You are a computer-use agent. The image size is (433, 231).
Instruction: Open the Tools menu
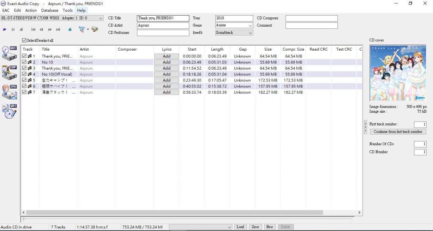[68, 11]
